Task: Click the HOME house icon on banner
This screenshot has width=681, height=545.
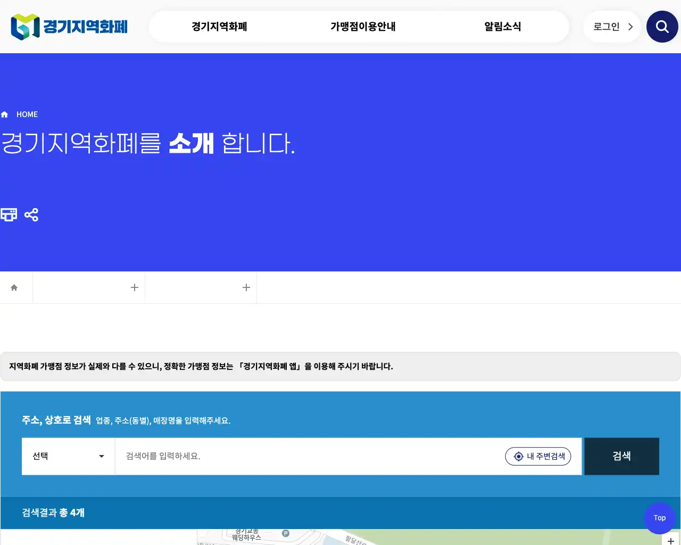Action: tap(4, 114)
